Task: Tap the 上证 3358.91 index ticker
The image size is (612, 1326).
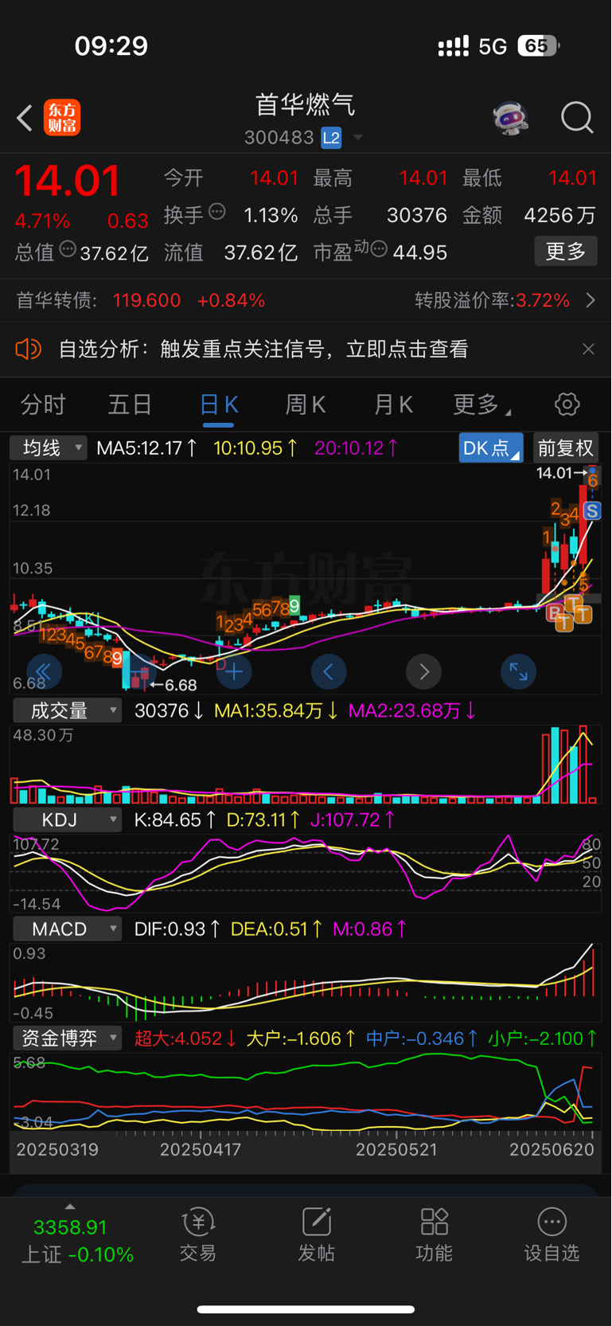Action: (x=77, y=1241)
